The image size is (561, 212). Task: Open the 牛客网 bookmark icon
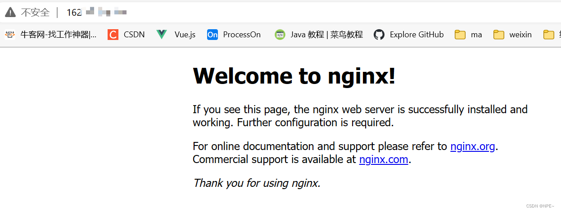click(x=10, y=35)
